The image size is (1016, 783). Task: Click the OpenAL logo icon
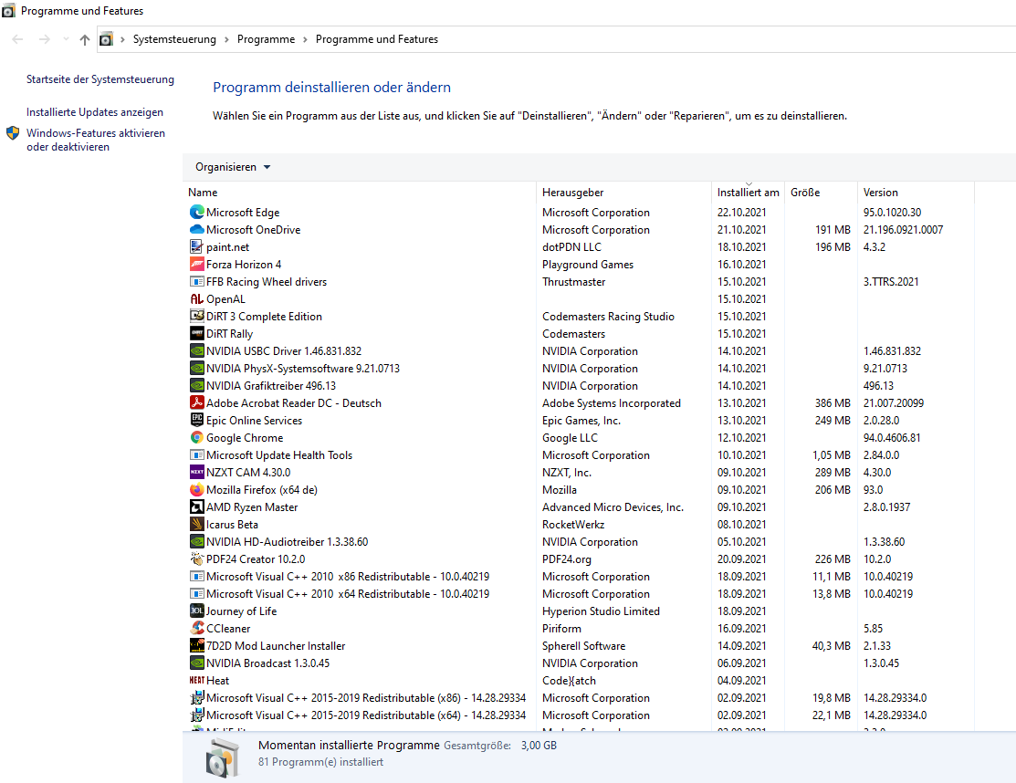point(197,299)
